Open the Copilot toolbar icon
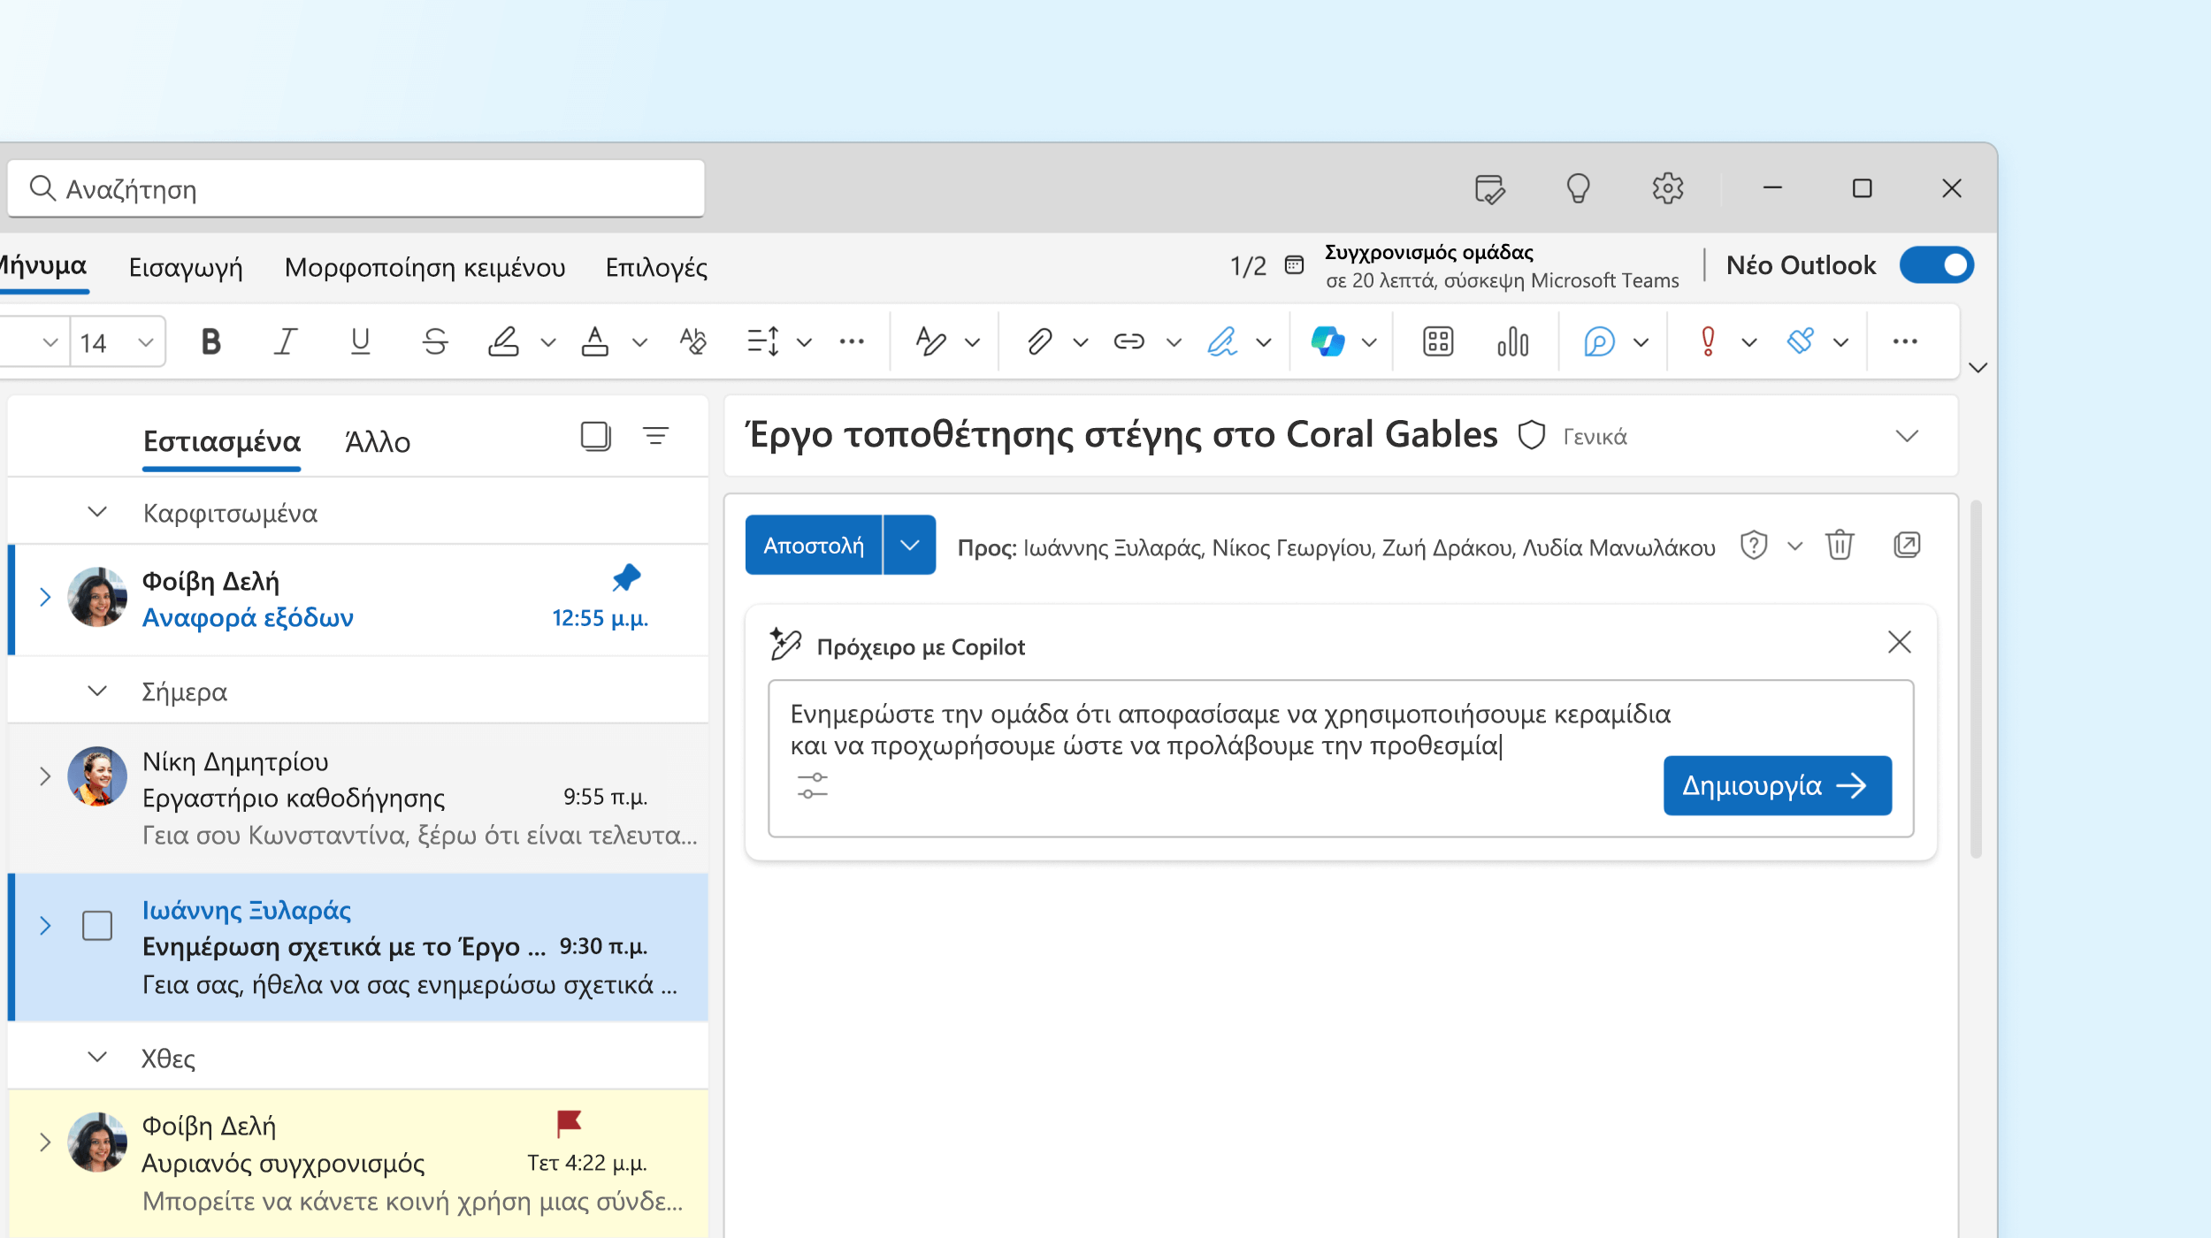 (x=1327, y=341)
